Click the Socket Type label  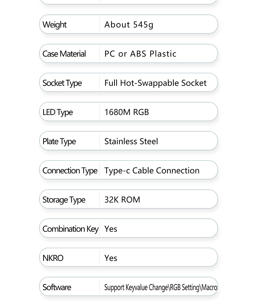62,83
